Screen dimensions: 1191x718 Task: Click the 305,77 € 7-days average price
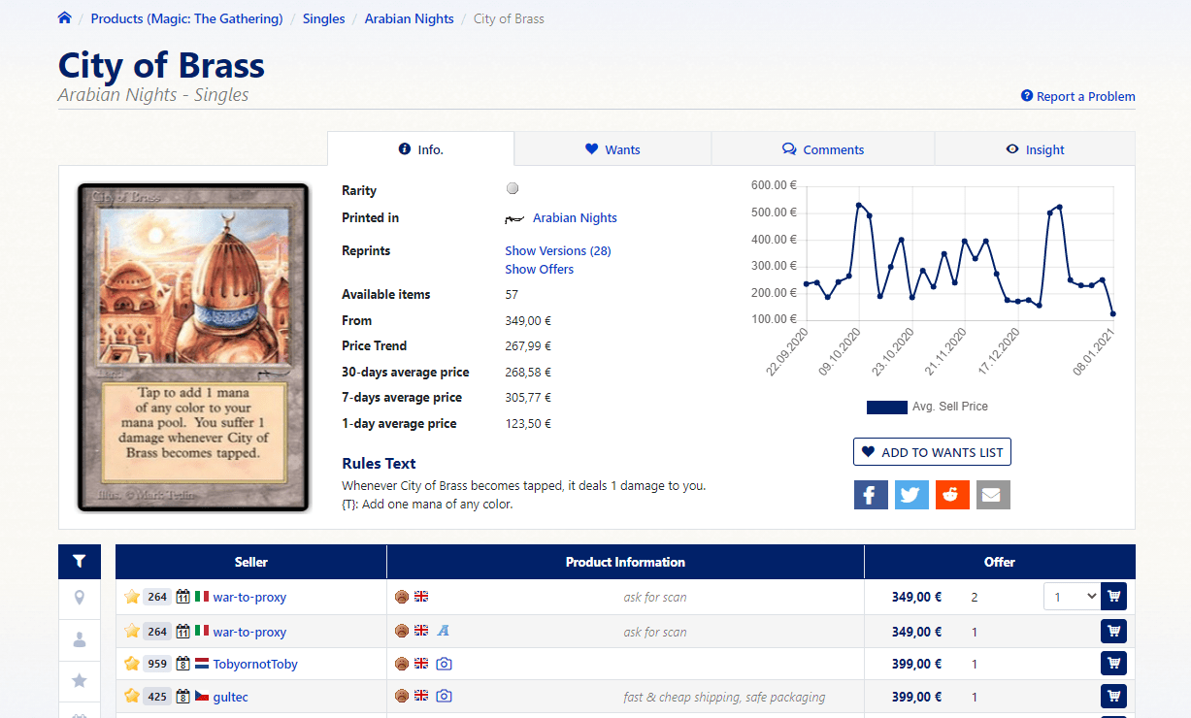click(528, 397)
